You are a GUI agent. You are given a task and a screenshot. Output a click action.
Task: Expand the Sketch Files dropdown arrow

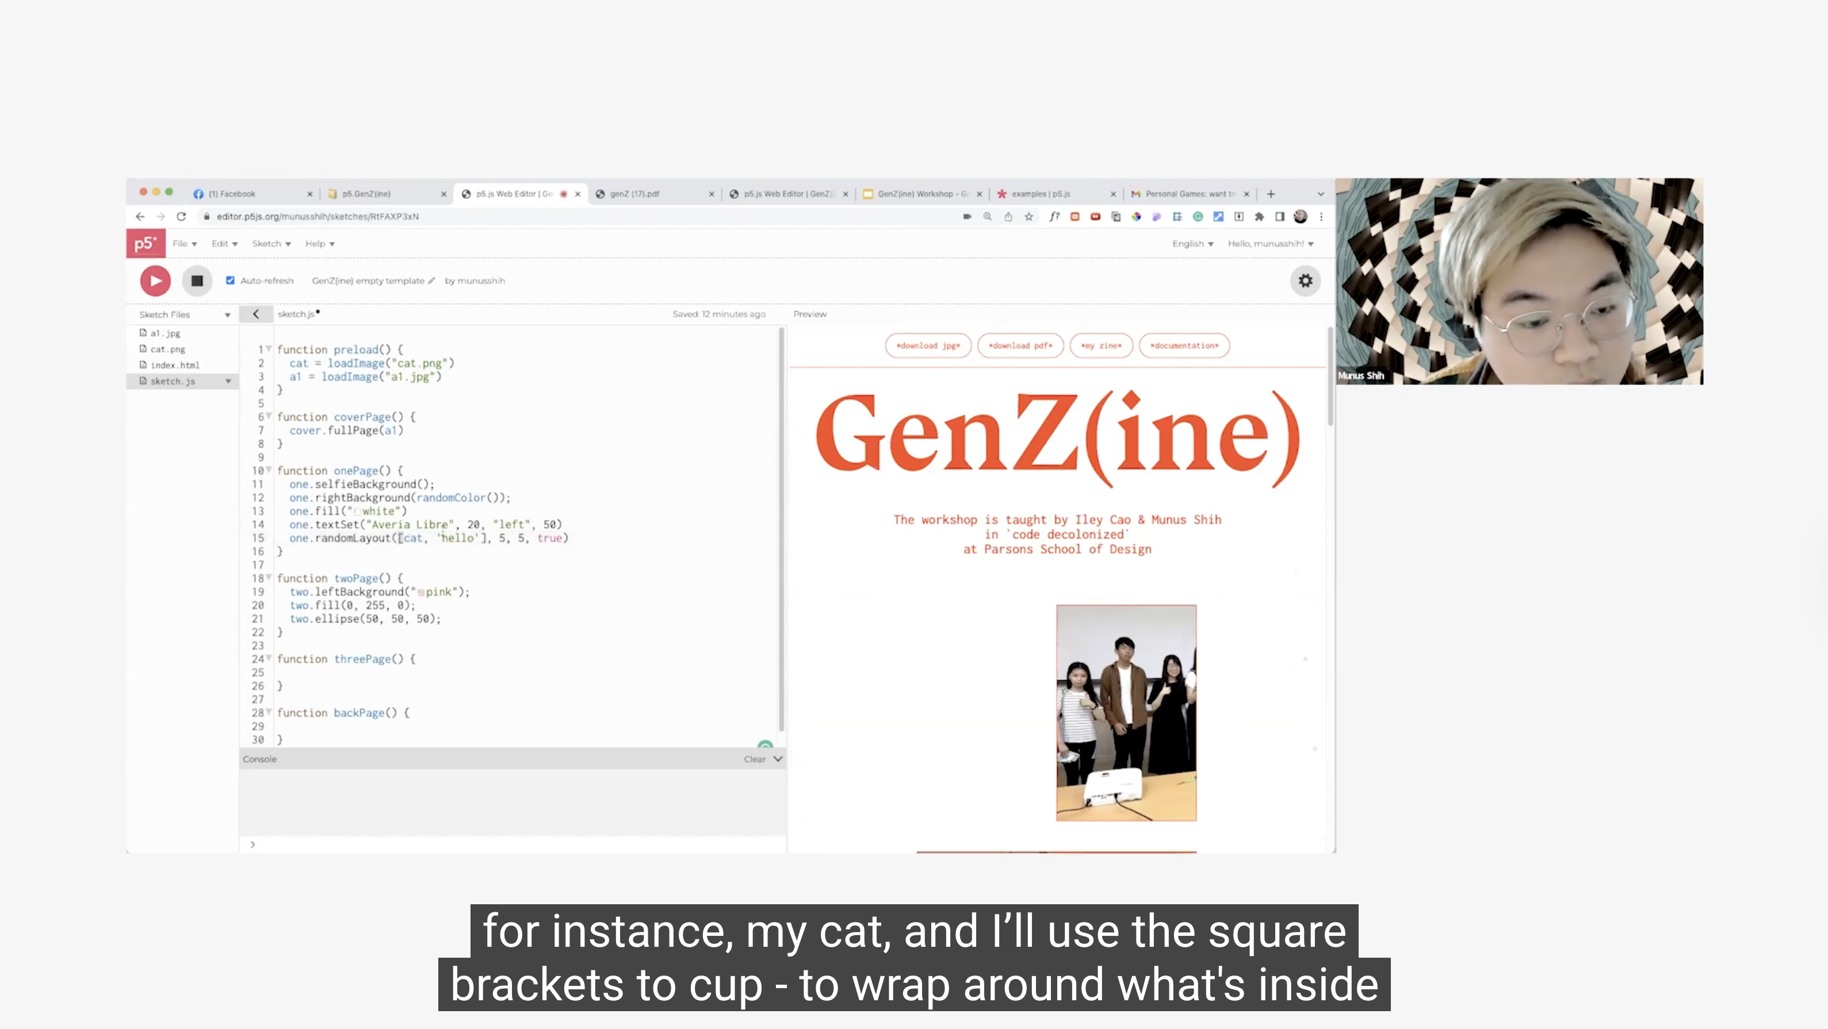[228, 315]
